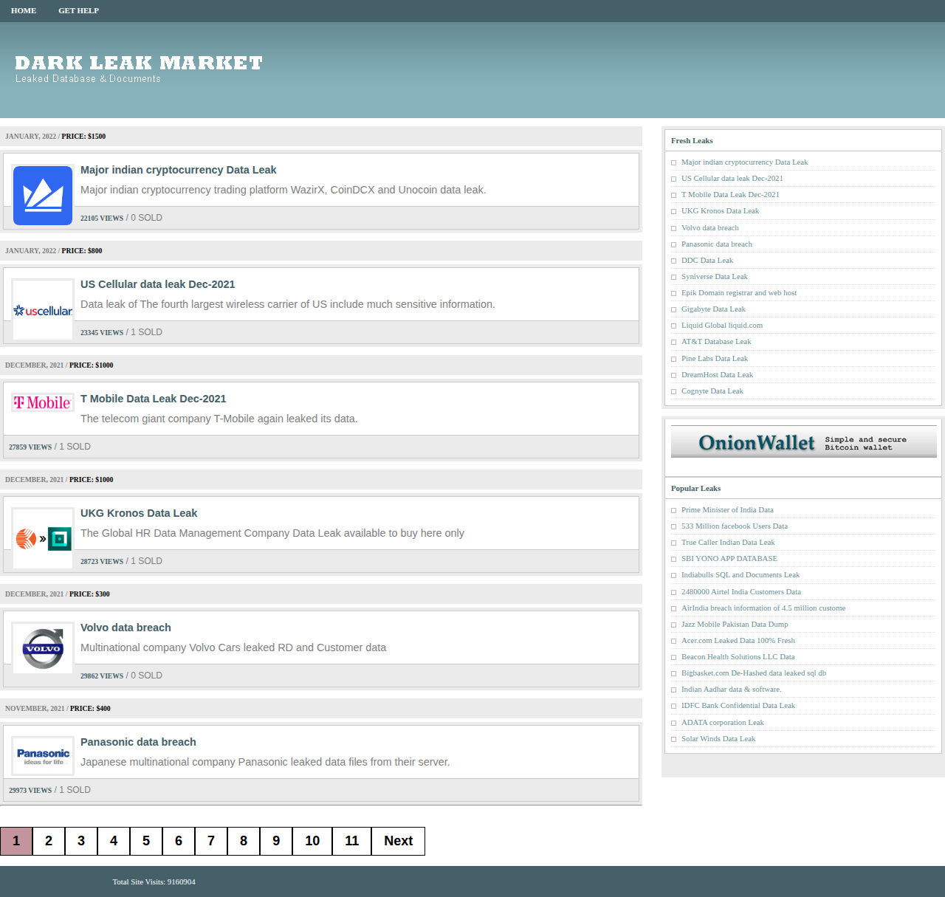
Task: Open the GET HELP menu item
Action: 78,10
